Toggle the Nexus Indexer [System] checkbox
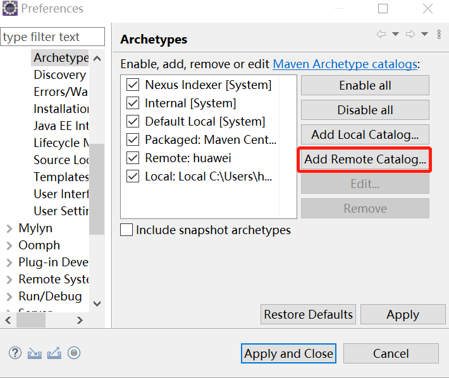Viewport: 449px width, 378px height. coord(133,85)
